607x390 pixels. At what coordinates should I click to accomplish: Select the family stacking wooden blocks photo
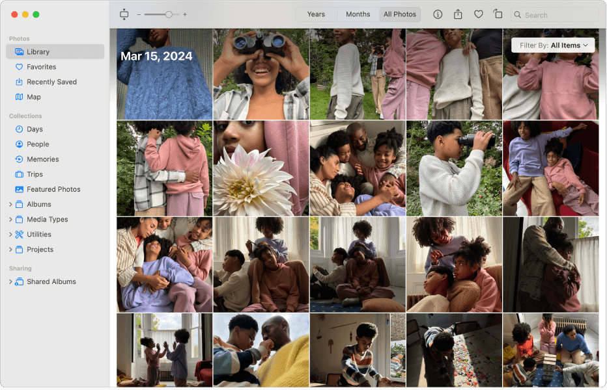pyautogui.click(x=550, y=350)
